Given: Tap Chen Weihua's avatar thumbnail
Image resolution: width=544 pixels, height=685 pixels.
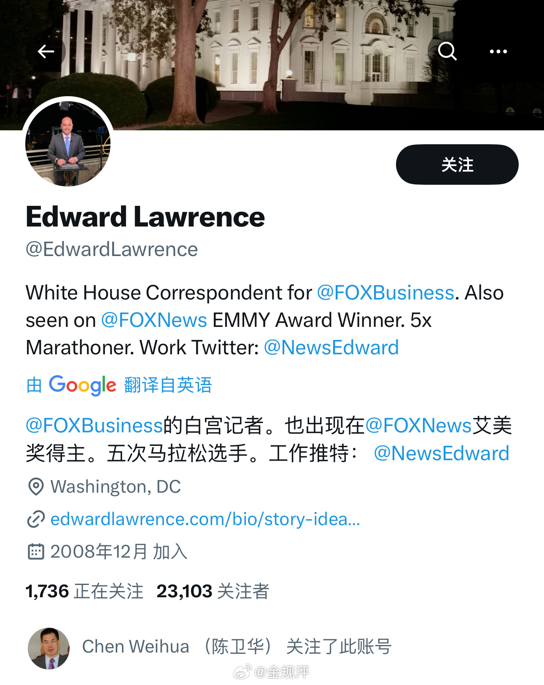Looking at the screenshot, I should [x=48, y=648].
